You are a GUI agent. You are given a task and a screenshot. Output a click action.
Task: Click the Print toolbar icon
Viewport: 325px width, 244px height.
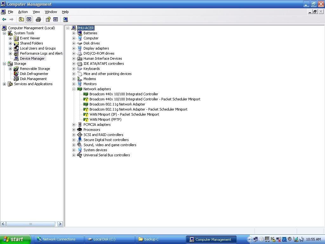(x=38, y=19)
